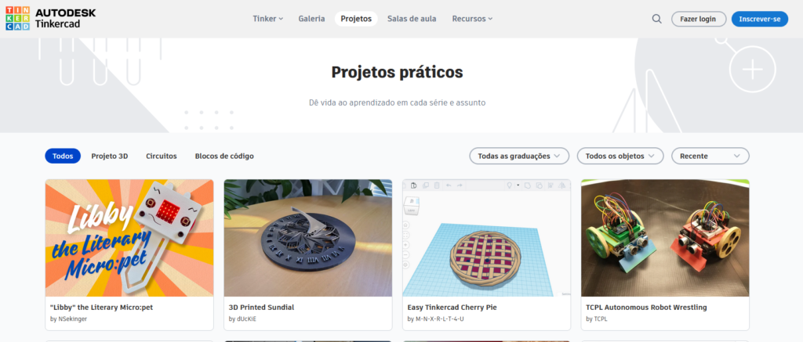Open the Todas as graduações dropdown
The image size is (803, 342).
click(x=519, y=156)
